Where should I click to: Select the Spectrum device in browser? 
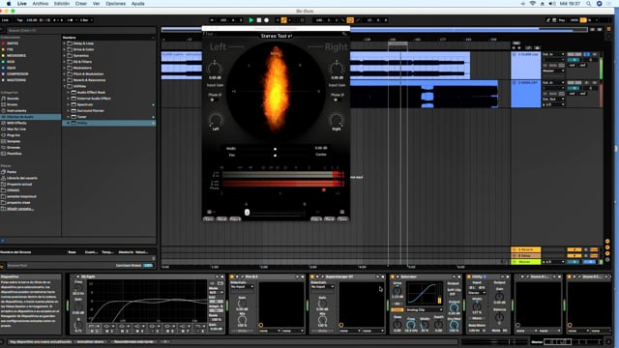(x=85, y=104)
